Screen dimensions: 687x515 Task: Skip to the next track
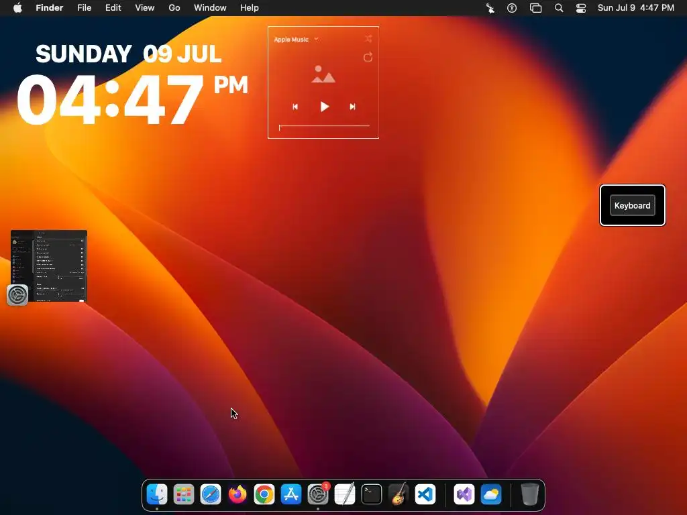pos(352,107)
